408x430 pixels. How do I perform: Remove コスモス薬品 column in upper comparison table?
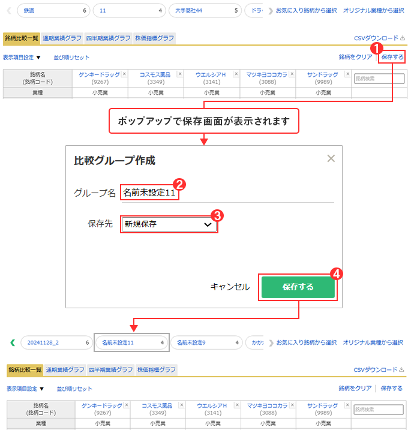click(x=180, y=74)
